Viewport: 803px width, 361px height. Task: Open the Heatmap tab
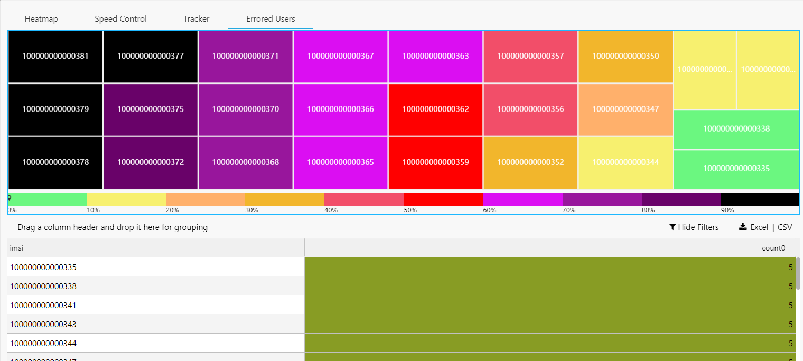point(41,19)
